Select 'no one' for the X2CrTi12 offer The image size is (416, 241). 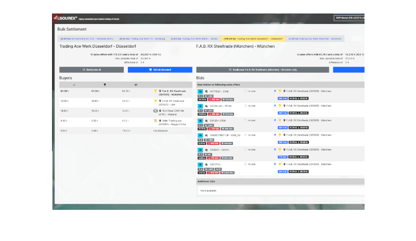click(x=245, y=164)
